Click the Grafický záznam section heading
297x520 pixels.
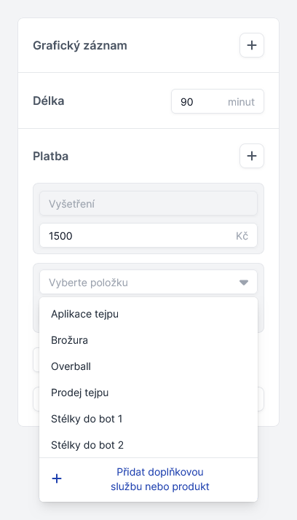click(x=80, y=45)
